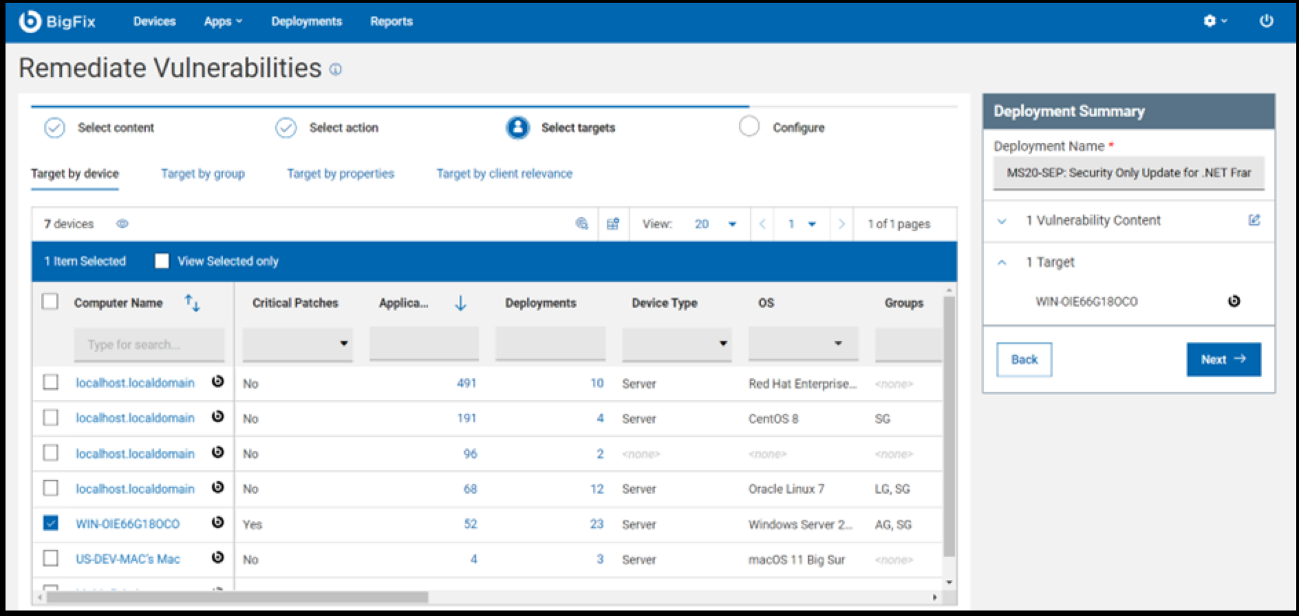This screenshot has height=616, width=1299.
Task: Switch to Target by group tab
Action: (202, 174)
